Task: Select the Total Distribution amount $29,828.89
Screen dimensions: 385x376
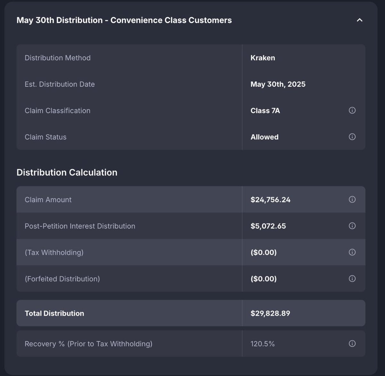Action: point(270,313)
